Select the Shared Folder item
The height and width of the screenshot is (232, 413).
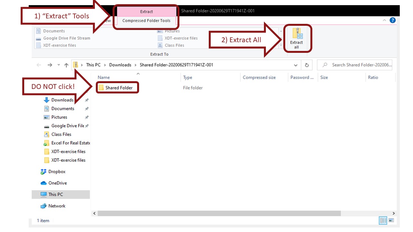[116, 88]
